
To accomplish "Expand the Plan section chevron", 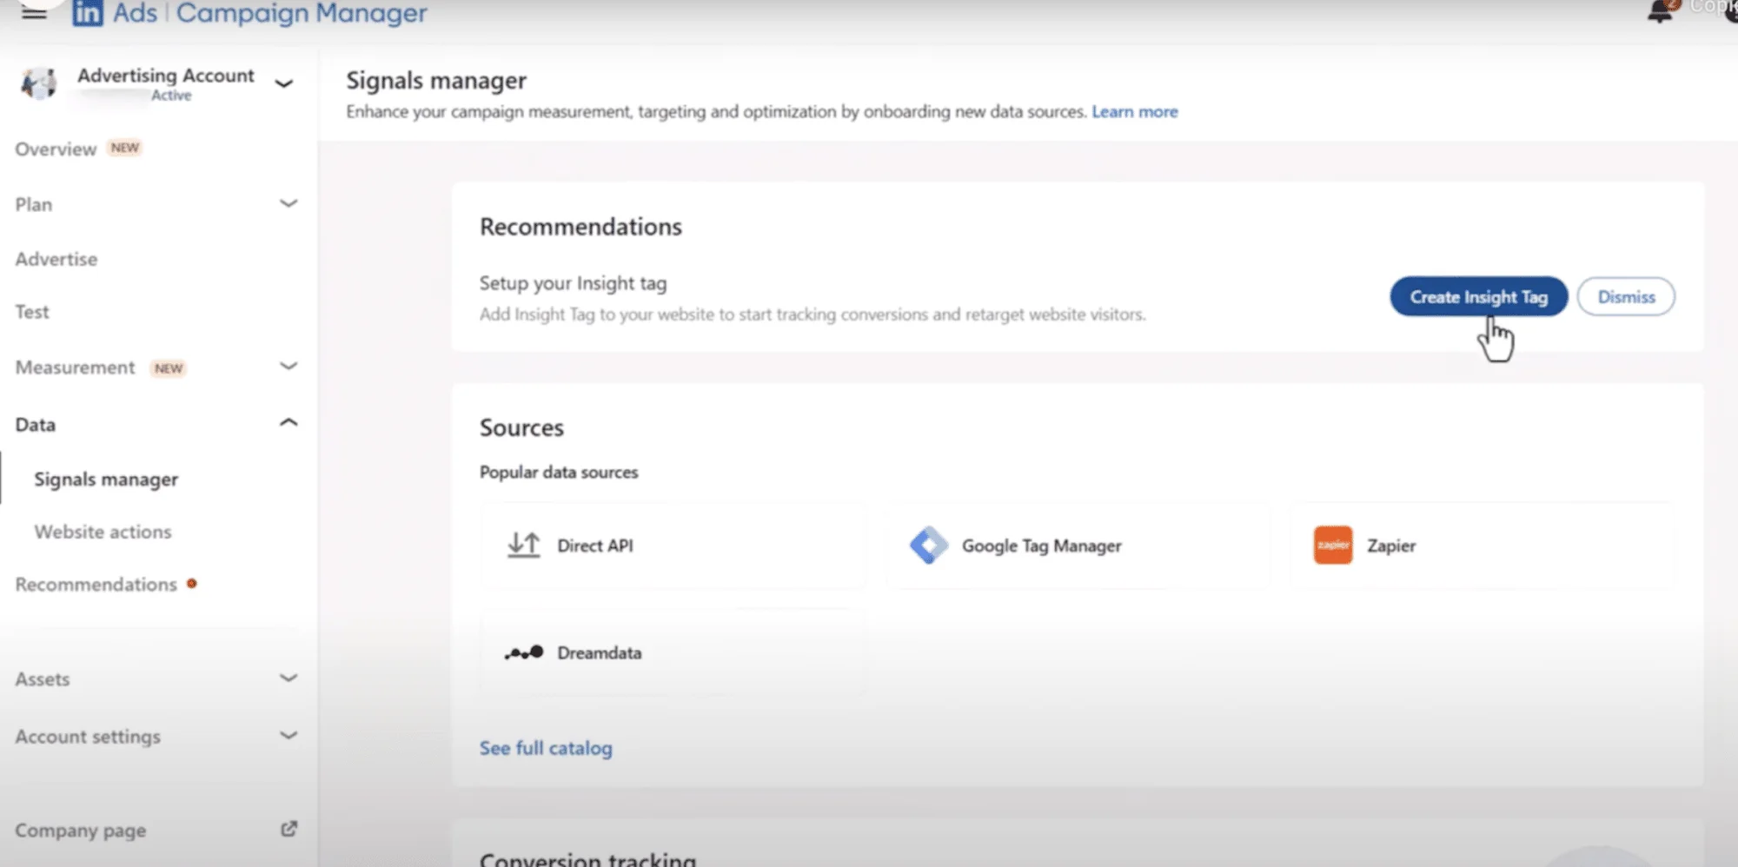I will tap(289, 203).
